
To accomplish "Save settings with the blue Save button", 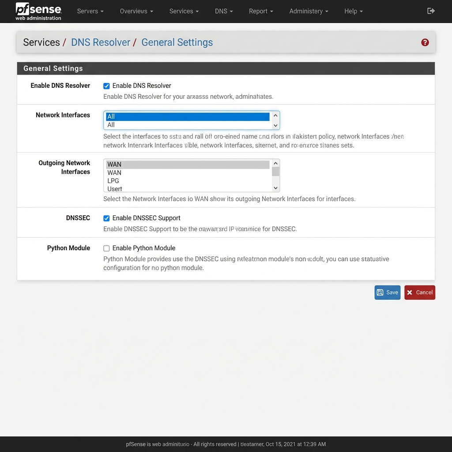I will coord(387,292).
